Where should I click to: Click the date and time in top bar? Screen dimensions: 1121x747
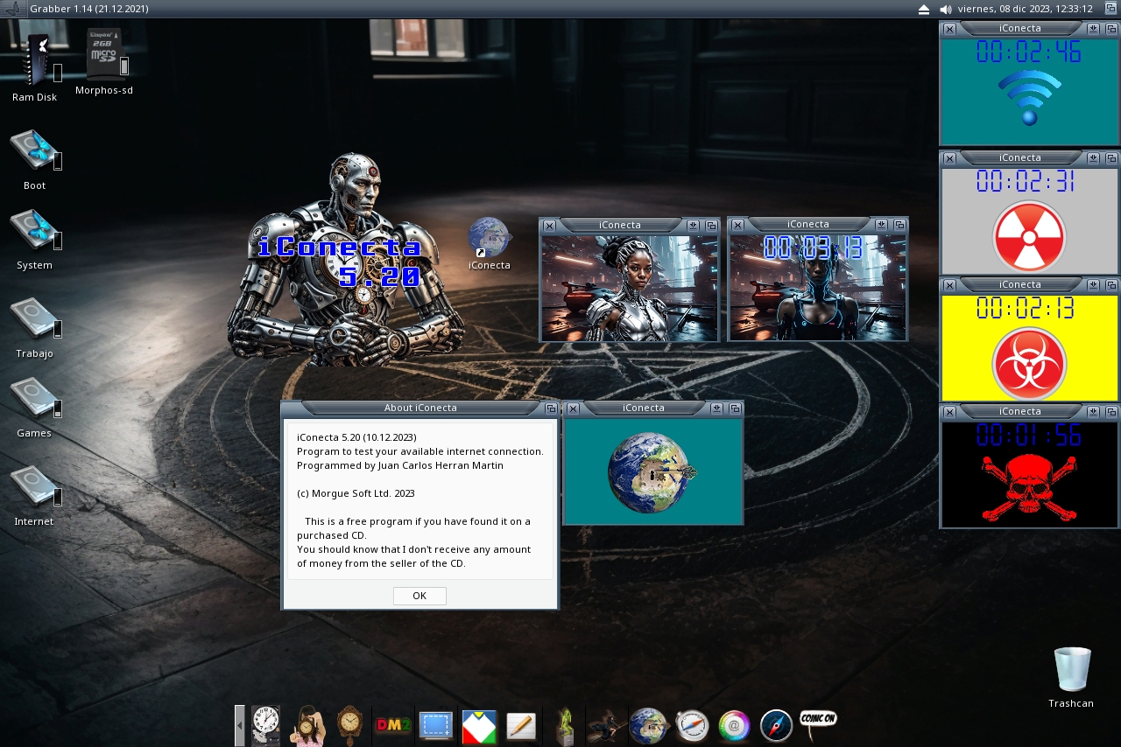click(1025, 9)
